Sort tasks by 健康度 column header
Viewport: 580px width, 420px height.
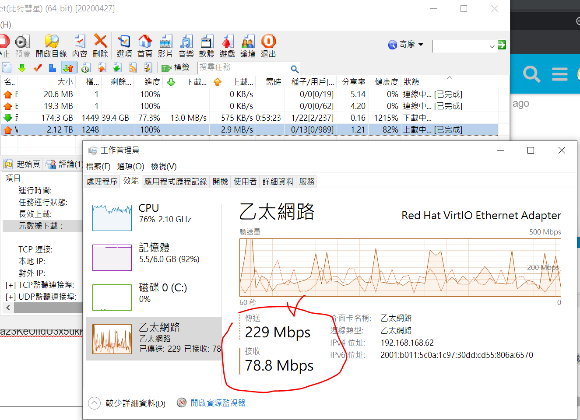coord(386,82)
